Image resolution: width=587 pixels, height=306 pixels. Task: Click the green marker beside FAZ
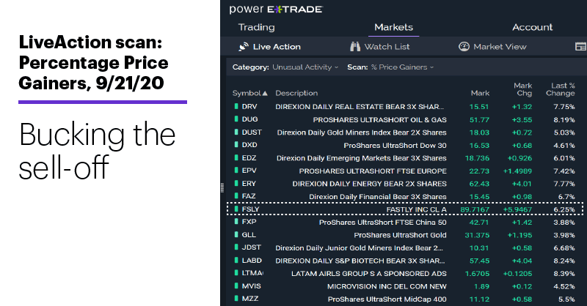[236, 195]
